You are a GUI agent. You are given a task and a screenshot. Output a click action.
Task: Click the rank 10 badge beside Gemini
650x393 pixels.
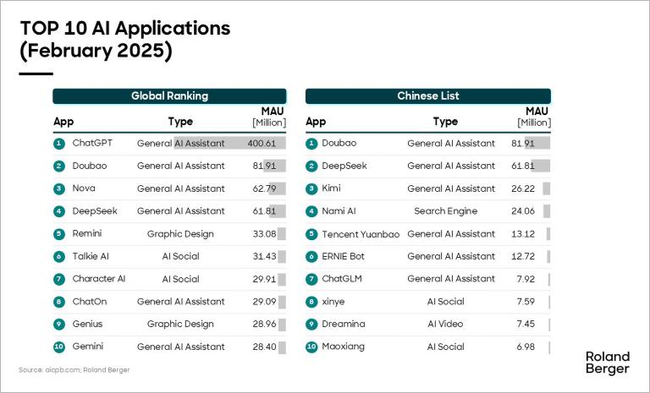[59, 347]
